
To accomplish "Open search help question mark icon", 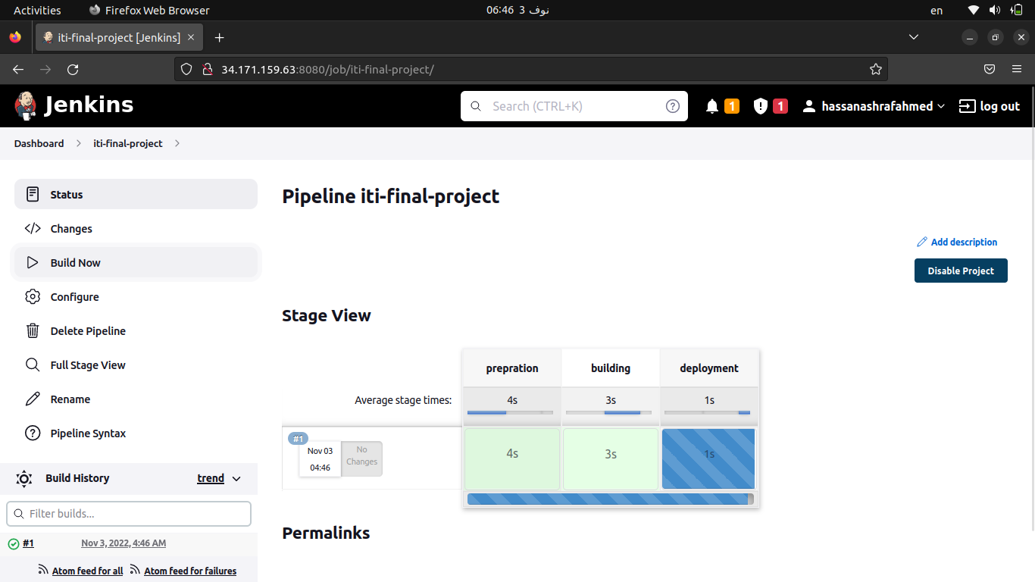I will point(673,106).
